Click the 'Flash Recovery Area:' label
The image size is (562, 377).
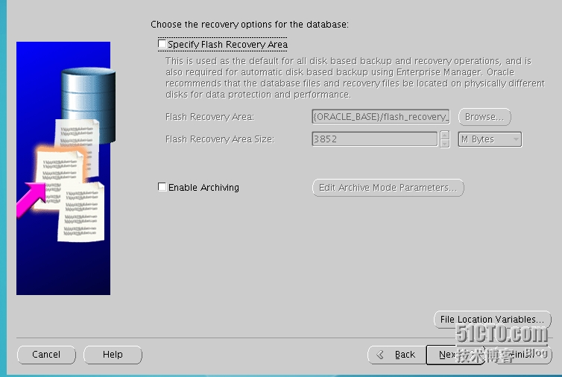click(x=209, y=117)
